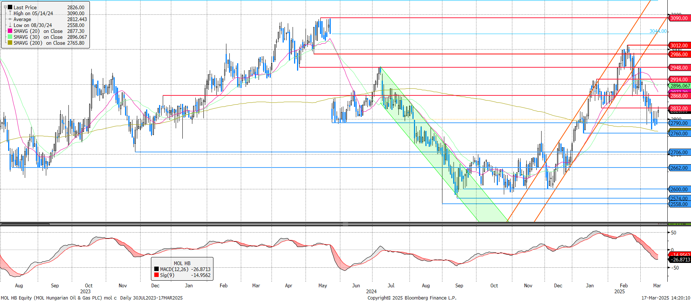Click the 17-Mar-2025 14:20:10 timestamp
This screenshot has height=301, width=691.
tap(665, 298)
